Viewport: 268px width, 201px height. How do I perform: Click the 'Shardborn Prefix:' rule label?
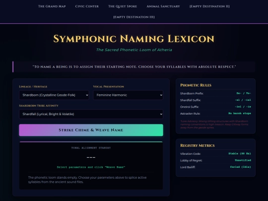coord(192,93)
